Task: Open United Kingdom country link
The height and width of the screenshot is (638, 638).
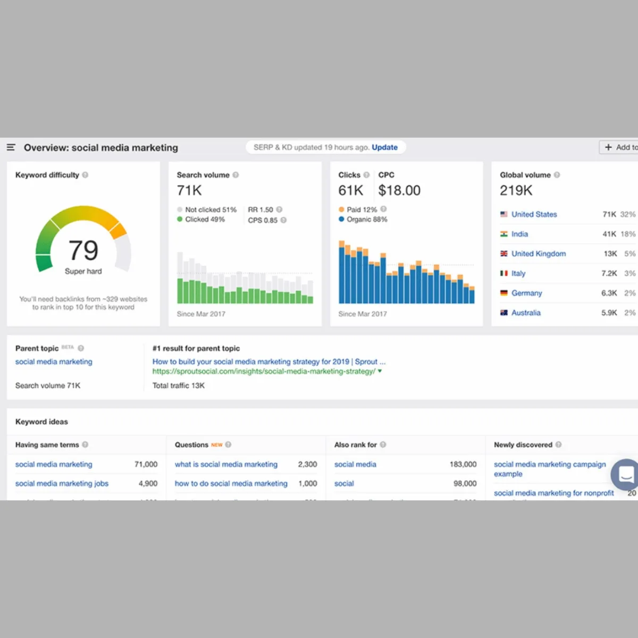Action: pyautogui.click(x=539, y=254)
